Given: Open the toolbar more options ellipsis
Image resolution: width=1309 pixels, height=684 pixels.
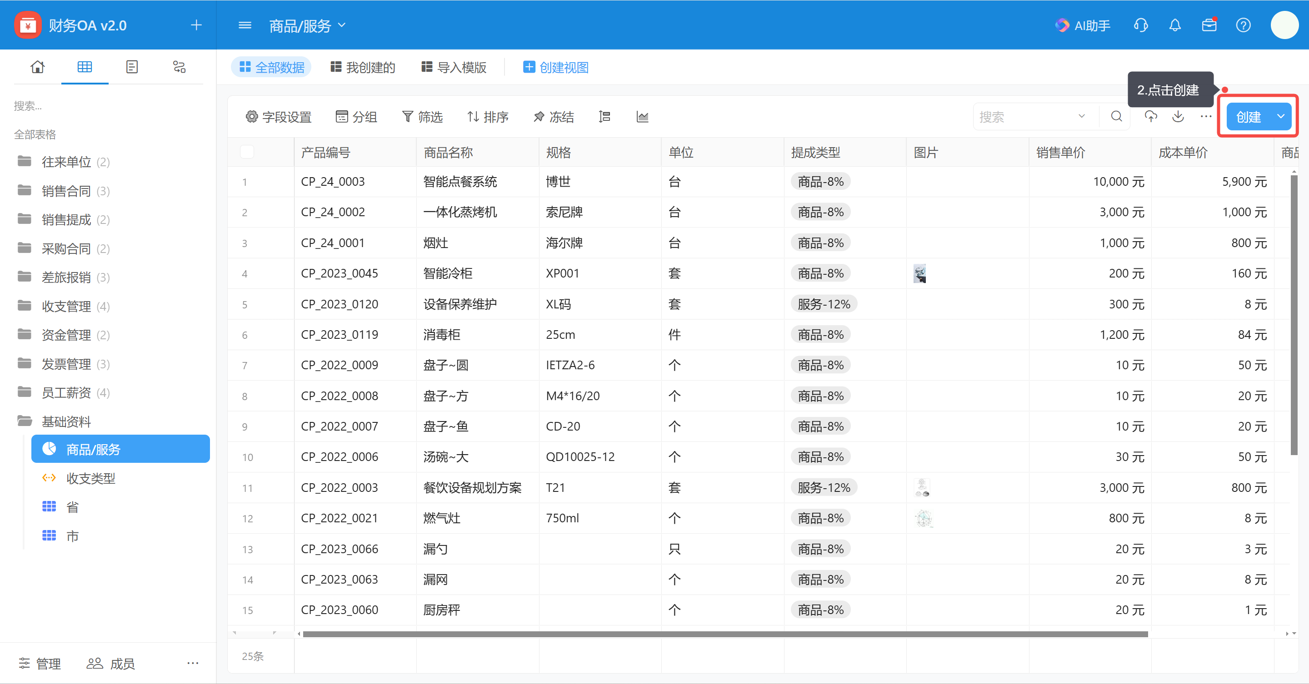Looking at the screenshot, I should click(x=1206, y=117).
